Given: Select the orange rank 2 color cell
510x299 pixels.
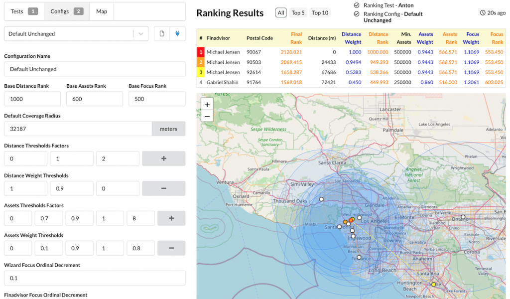Looking at the screenshot, I should pos(201,62).
